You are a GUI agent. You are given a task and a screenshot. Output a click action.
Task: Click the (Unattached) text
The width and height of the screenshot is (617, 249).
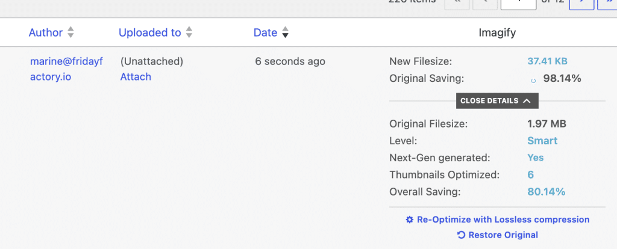(x=152, y=61)
